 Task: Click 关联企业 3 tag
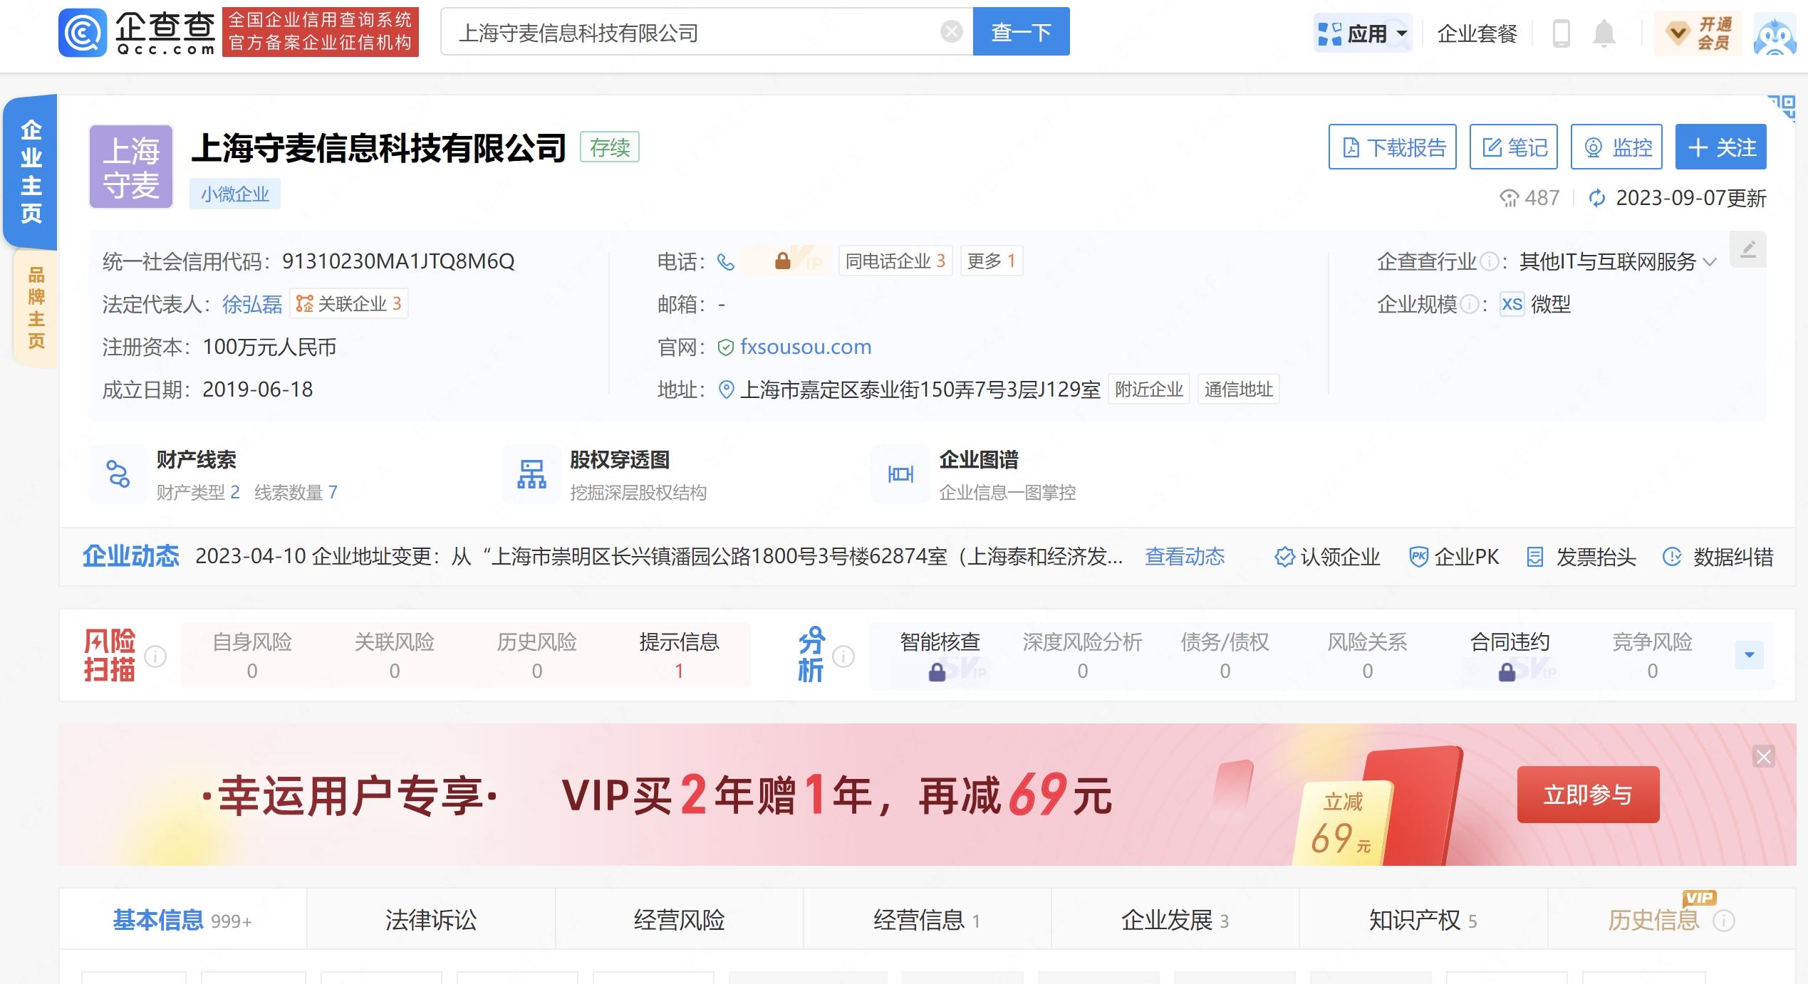click(348, 304)
